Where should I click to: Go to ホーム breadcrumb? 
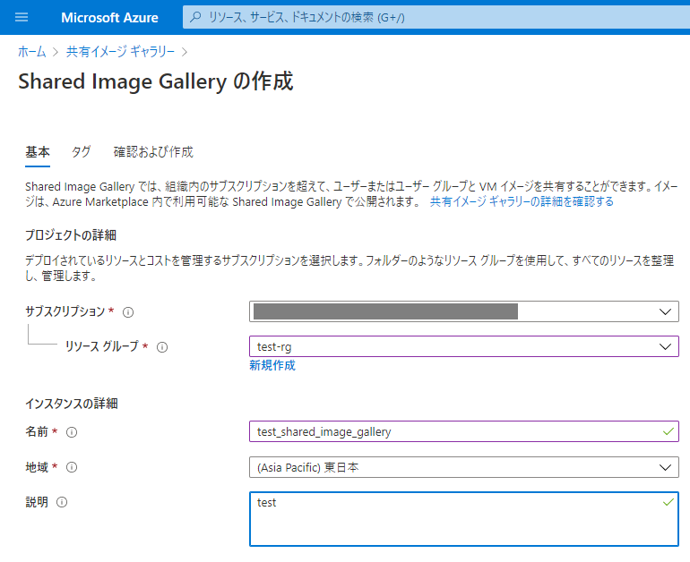click(31, 51)
